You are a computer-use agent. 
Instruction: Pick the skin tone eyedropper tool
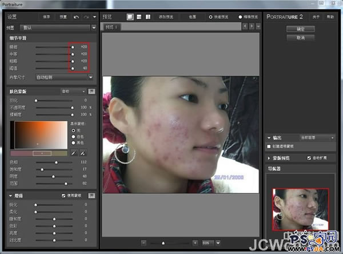click(74, 153)
